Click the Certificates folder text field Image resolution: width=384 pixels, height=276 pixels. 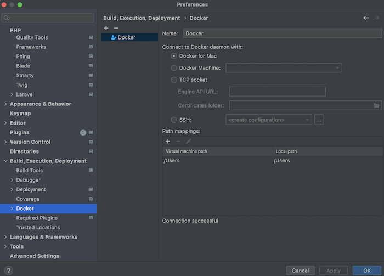point(301,105)
